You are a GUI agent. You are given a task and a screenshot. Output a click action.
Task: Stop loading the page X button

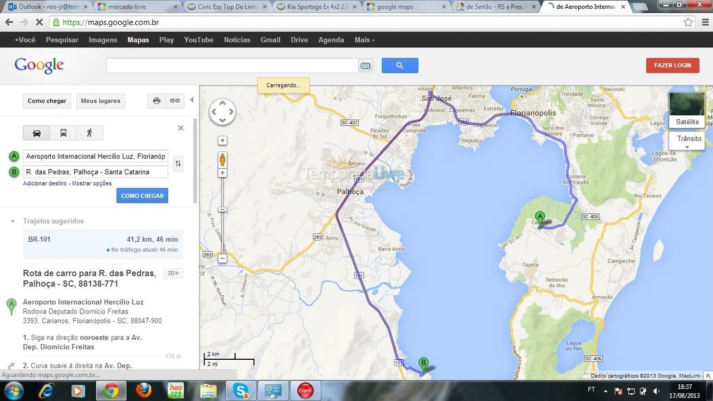click(x=39, y=22)
